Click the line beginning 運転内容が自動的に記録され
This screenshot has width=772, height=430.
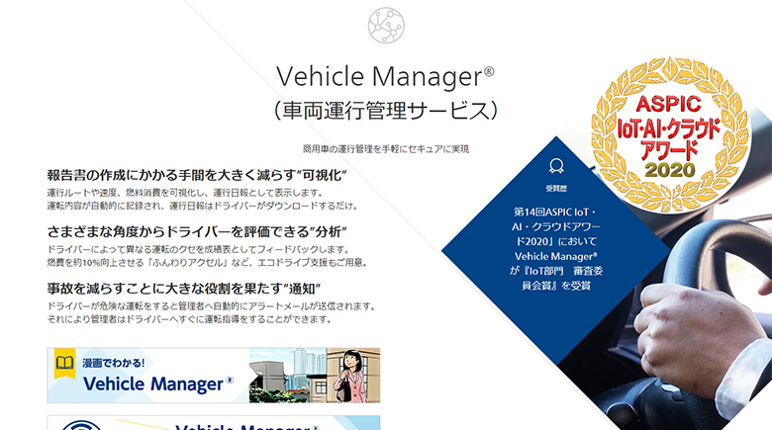pyautogui.click(x=202, y=206)
